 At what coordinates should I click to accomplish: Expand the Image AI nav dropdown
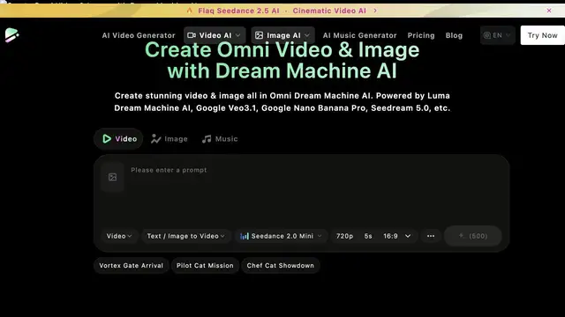click(x=282, y=35)
